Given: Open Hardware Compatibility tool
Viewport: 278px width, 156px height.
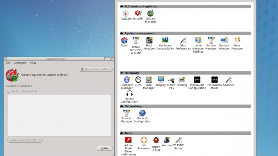Looking at the screenshot, I should pos(165,41).
